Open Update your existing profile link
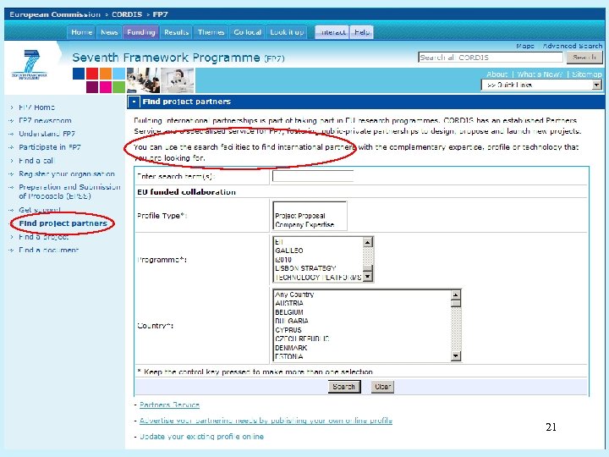 tap(201, 437)
